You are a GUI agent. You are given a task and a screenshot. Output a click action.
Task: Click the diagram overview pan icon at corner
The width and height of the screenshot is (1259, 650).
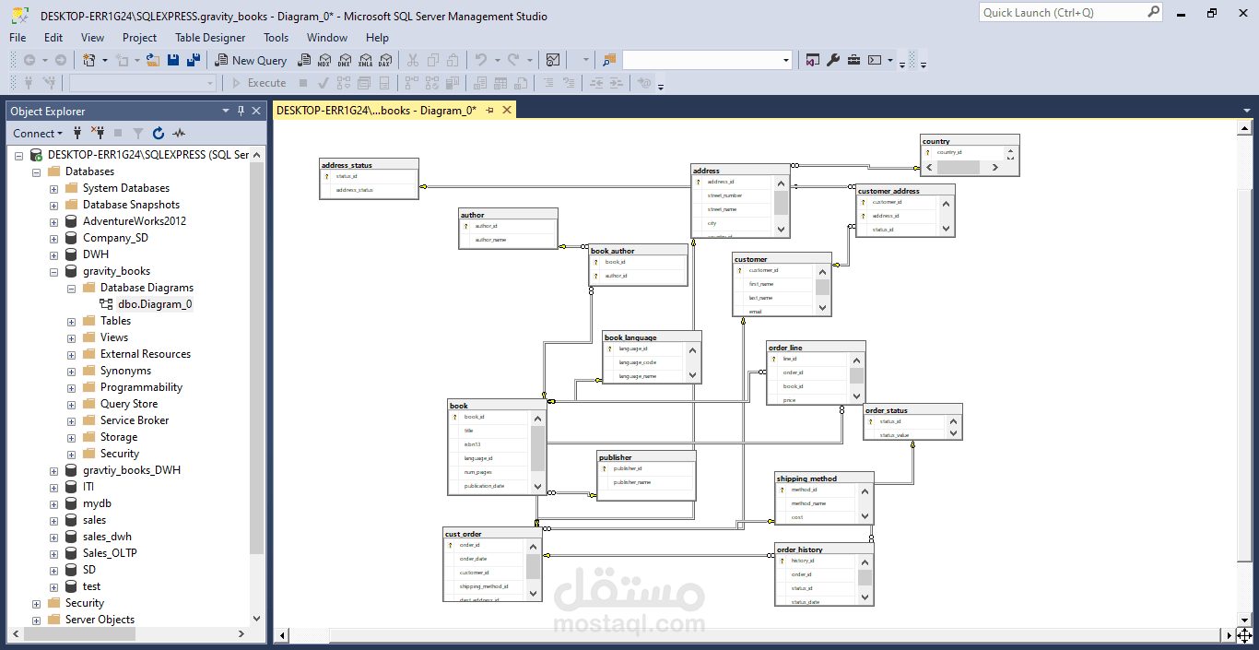click(x=1244, y=635)
